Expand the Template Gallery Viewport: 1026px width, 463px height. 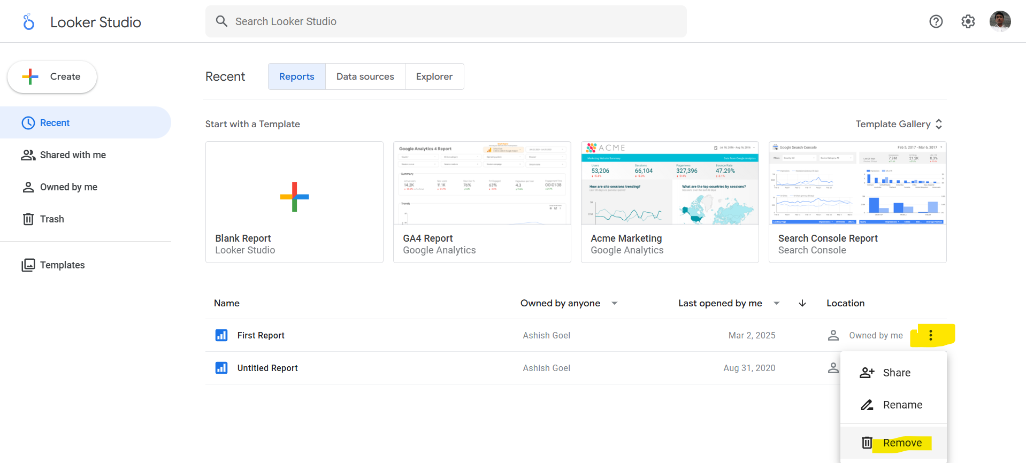click(x=899, y=124)
